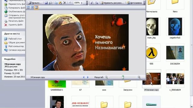Select the 100% zoom percentage field
Image resolution: width=193 pixels, height=108 pixels.
77,3
